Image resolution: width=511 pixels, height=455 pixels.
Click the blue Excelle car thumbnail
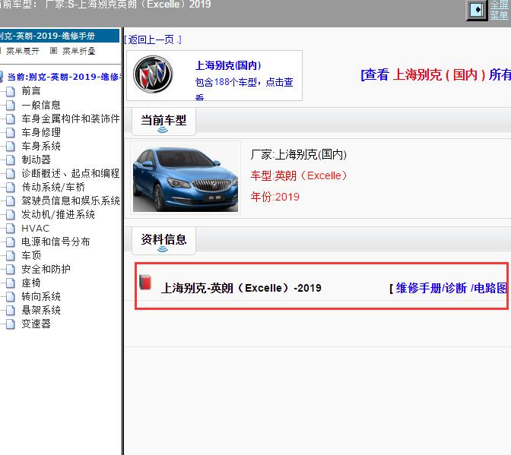(186, 179)
